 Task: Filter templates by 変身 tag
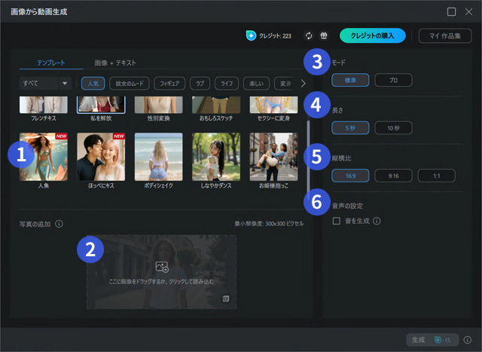pos(285,84)
